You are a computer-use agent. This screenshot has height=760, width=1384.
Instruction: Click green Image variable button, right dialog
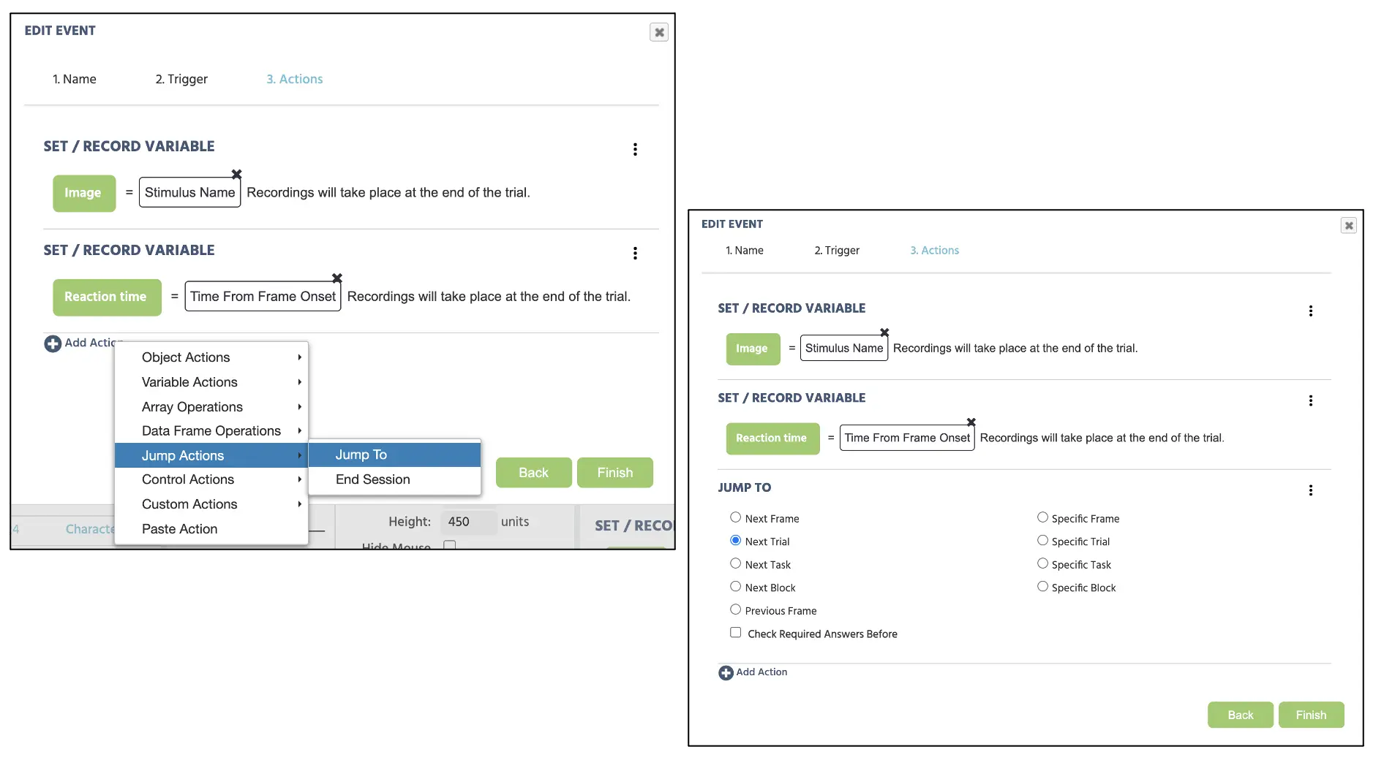[x=753, y=349]
